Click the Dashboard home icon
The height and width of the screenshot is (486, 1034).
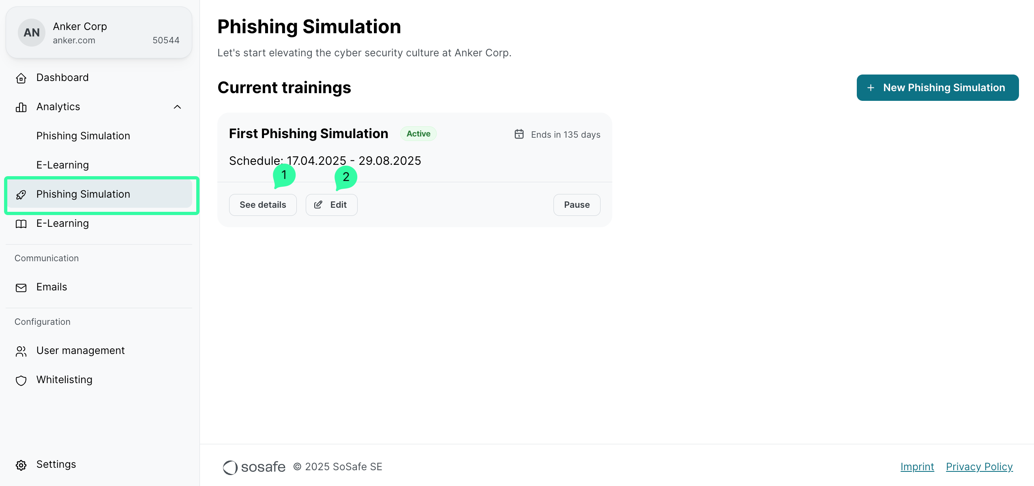pyautogui.click(x=21, y=78)
